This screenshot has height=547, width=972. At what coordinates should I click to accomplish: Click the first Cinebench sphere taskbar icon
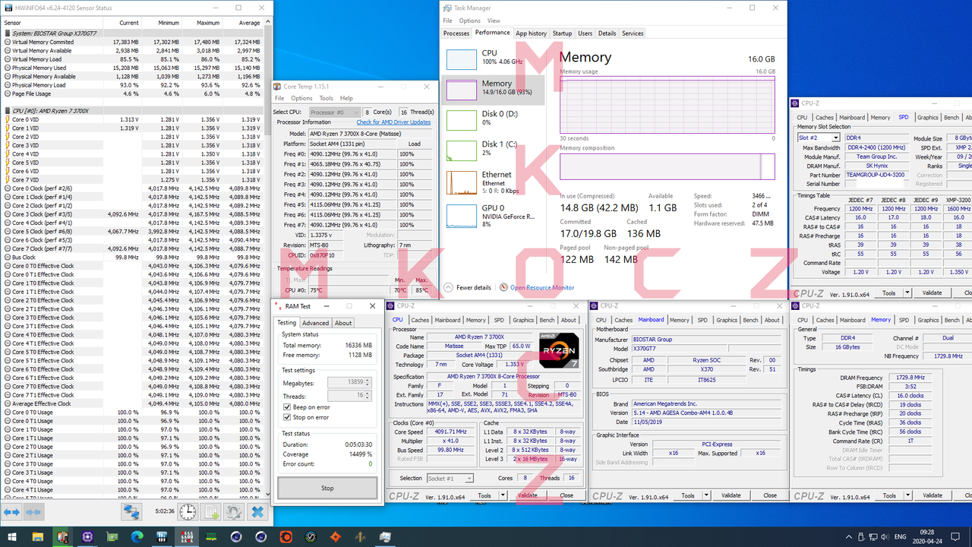tap(236, 537)
